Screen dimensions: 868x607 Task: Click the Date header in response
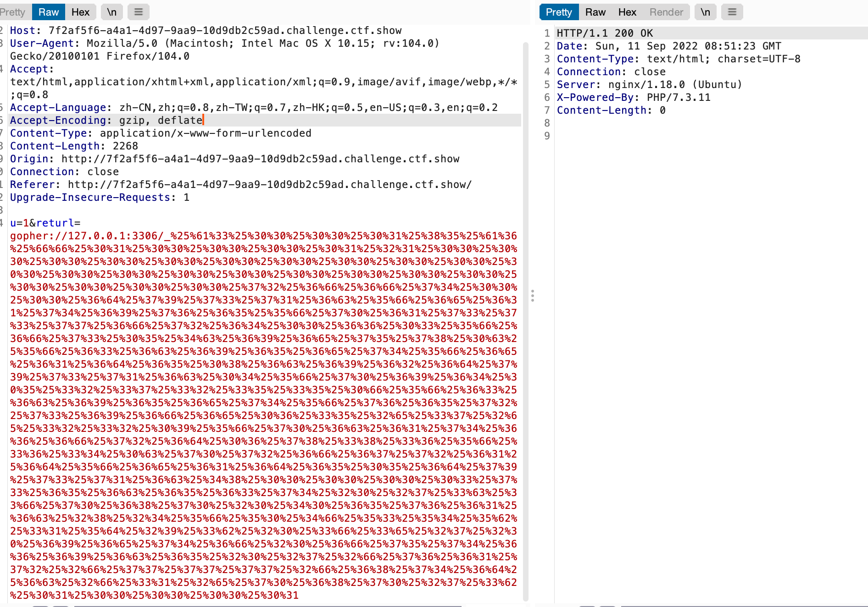pyautogui.click(x=669, y=46)
